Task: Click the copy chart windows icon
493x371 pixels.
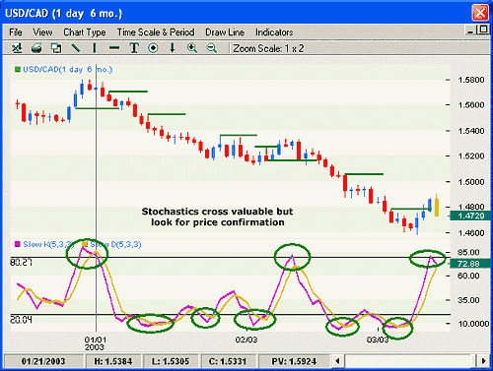Action: pos(56,48)
